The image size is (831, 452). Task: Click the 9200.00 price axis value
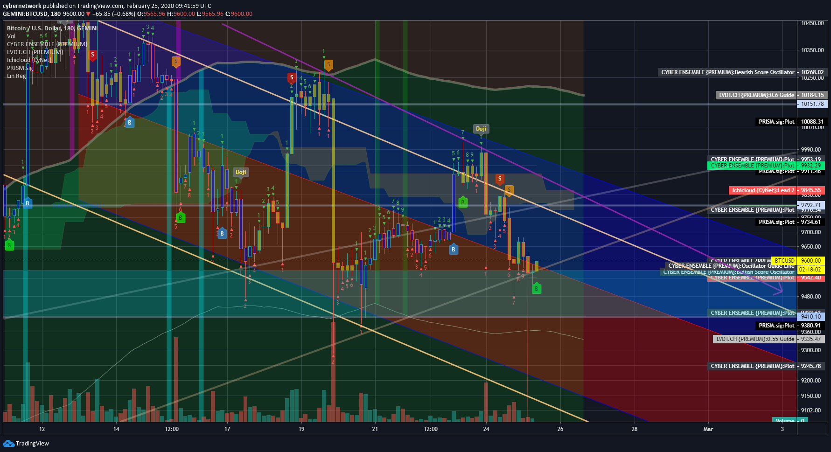pos(811,380)
